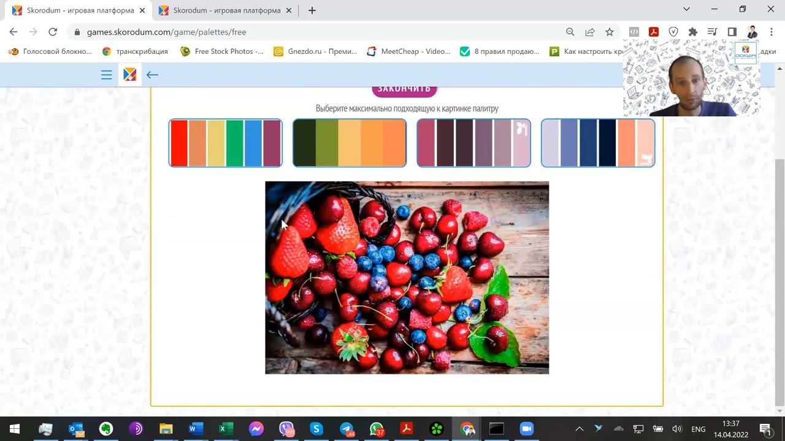
Task: Open the Голосовой блокно... bookmark
Action: [x=50, y=51]
